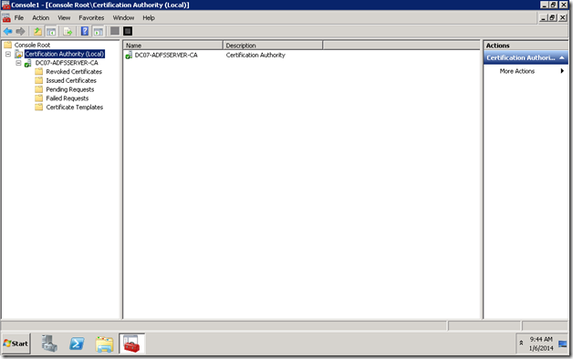Click the Start button
The height and width of the screenshot is (359, 573).
pyautogui.click(x=16, y=344)
